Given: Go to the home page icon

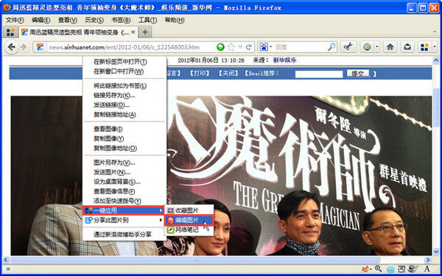Looking at the screenshot, I should click(x=390, y=47).
